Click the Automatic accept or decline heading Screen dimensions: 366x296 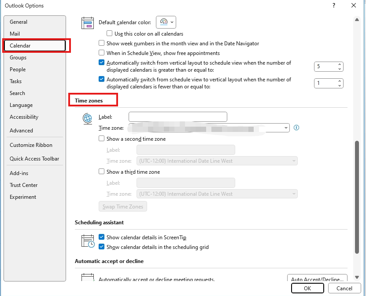tap(109, 261)
